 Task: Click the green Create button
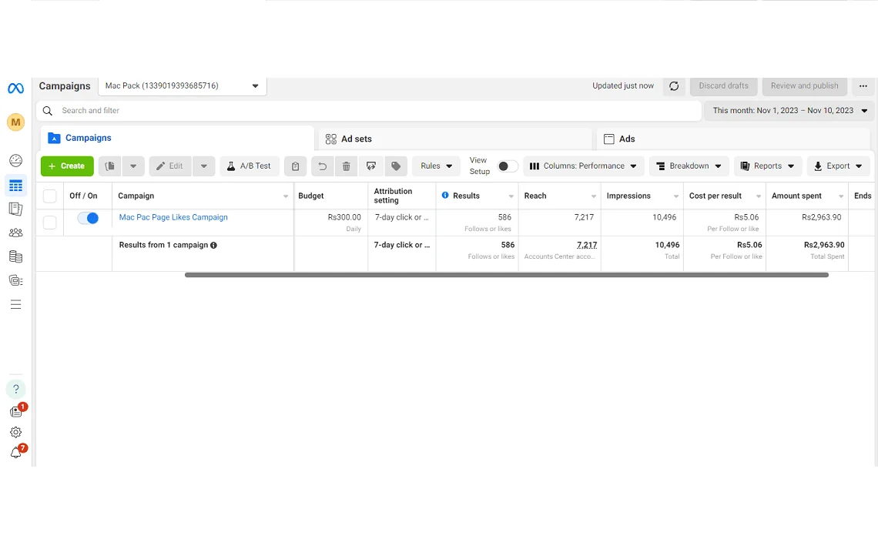(67, 166)
